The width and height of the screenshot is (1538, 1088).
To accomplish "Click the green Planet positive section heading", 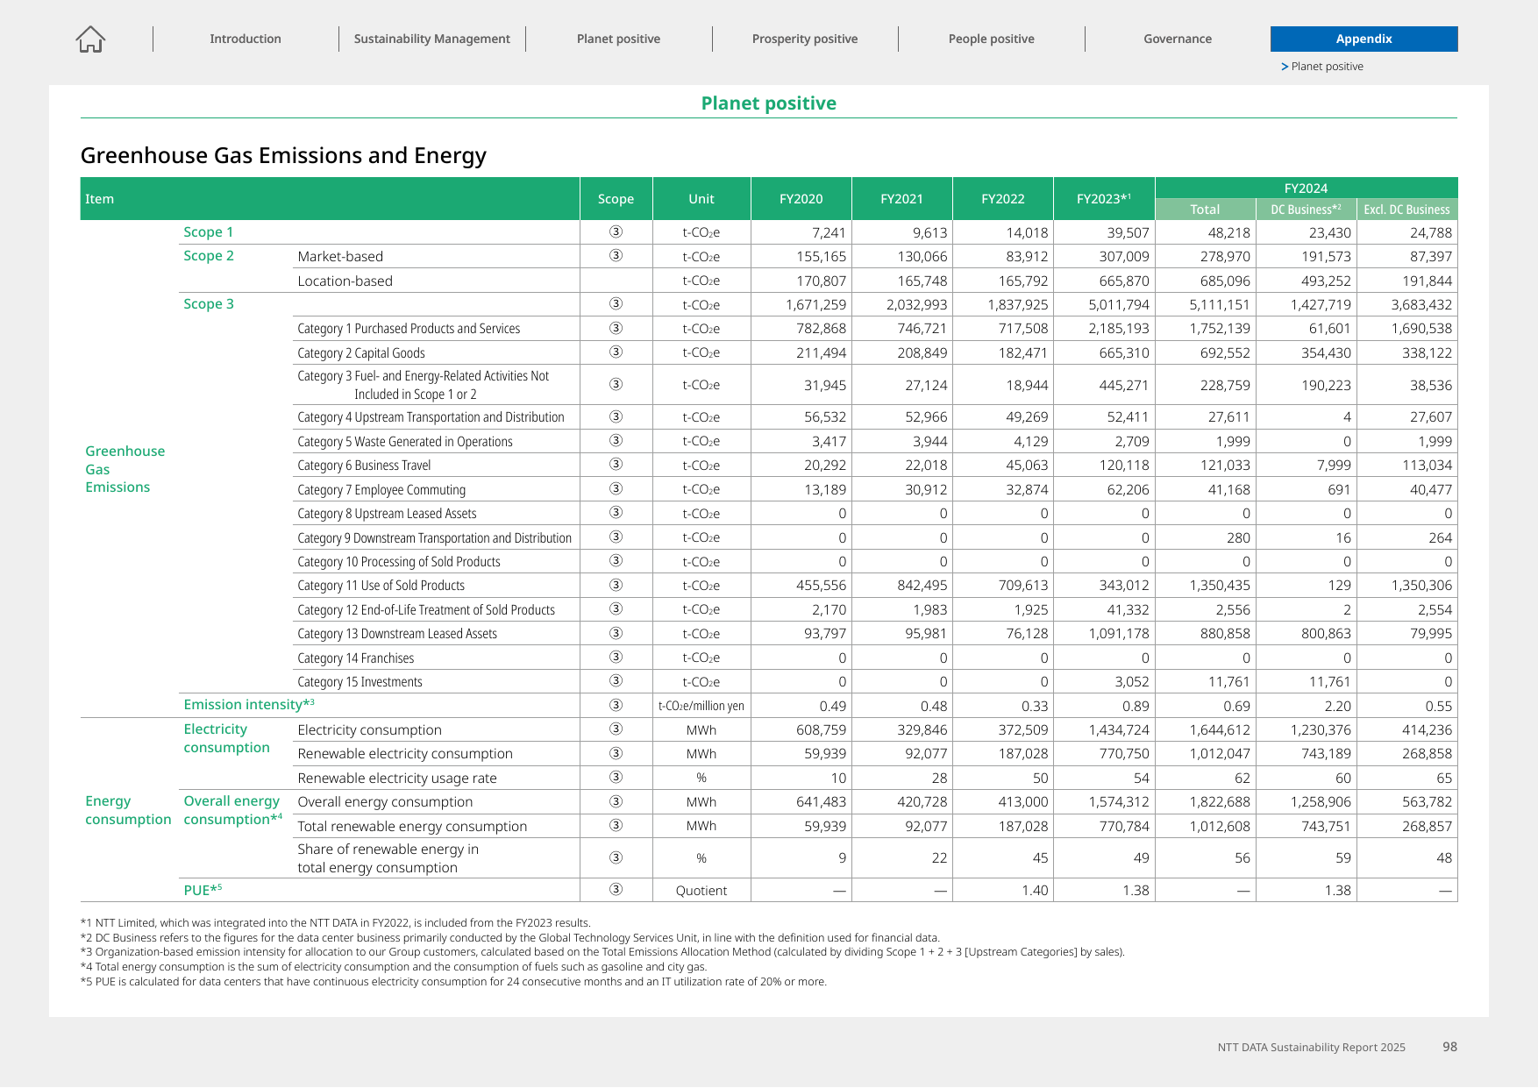I will (769, 103).
